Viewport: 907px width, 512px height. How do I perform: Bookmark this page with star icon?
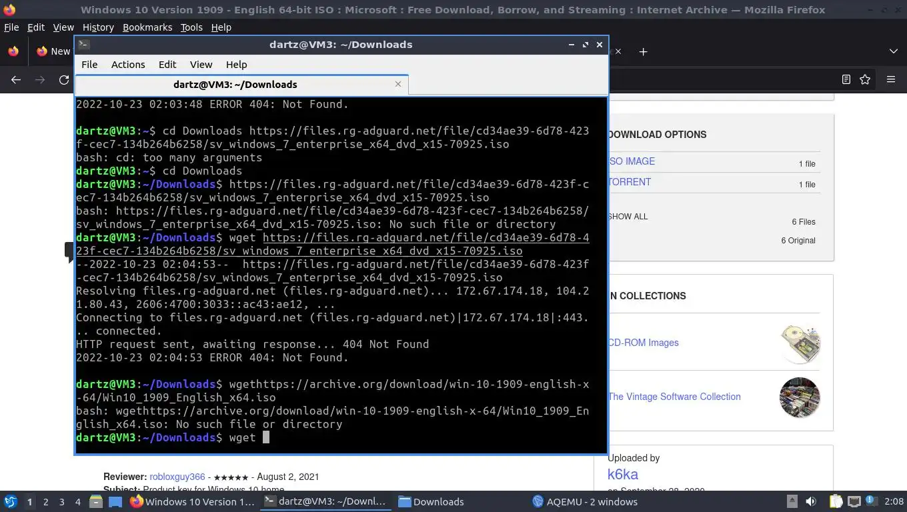point(865,79)
